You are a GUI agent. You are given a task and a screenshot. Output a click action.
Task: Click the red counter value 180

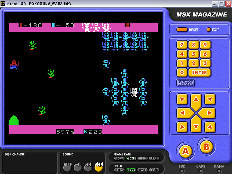point(35,25)
